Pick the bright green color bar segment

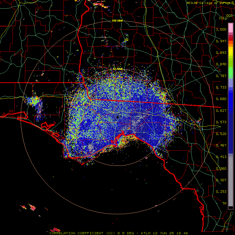231,71
